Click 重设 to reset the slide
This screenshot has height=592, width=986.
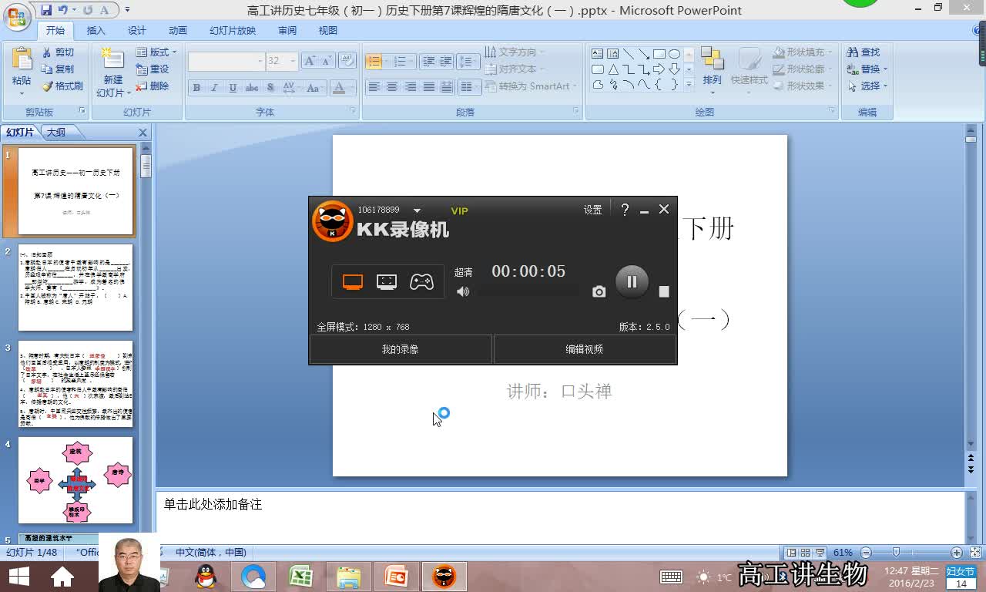153,69
